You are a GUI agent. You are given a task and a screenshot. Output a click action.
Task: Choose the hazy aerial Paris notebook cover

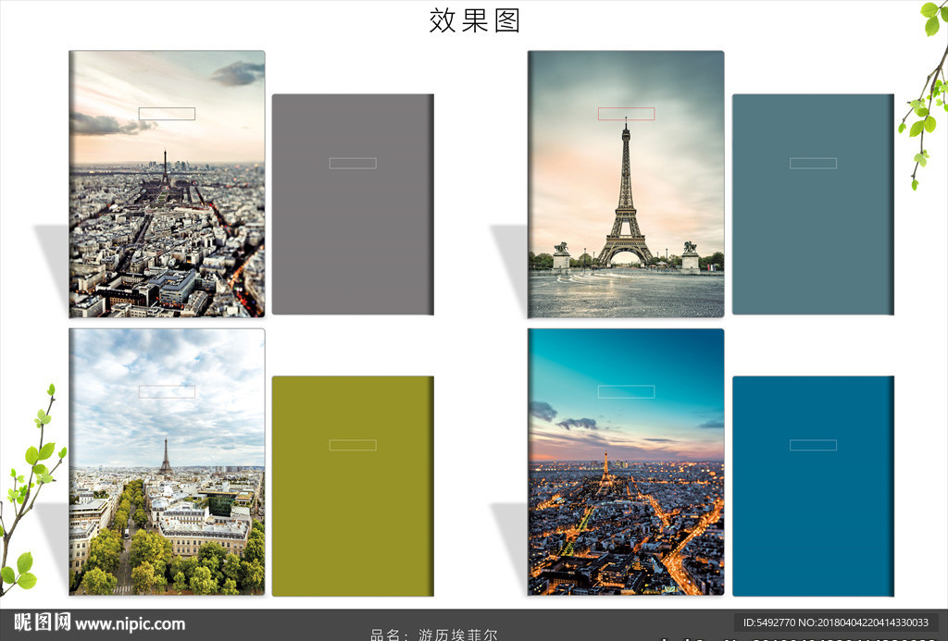tap(167, 184)
